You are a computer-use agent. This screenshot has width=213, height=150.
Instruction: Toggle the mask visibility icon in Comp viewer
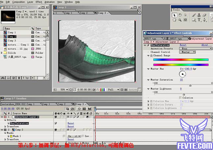[75, 89]
